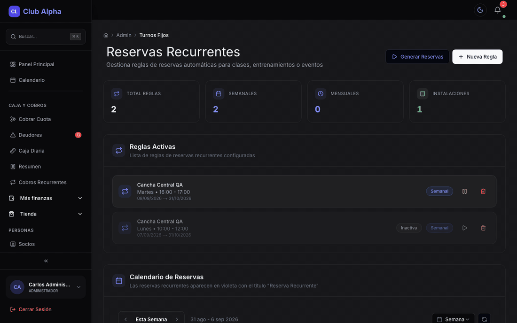Screen dimensions: 517x323
Task: Click repeat icon of Lunes rule
Action: click(x=125, y=228)
